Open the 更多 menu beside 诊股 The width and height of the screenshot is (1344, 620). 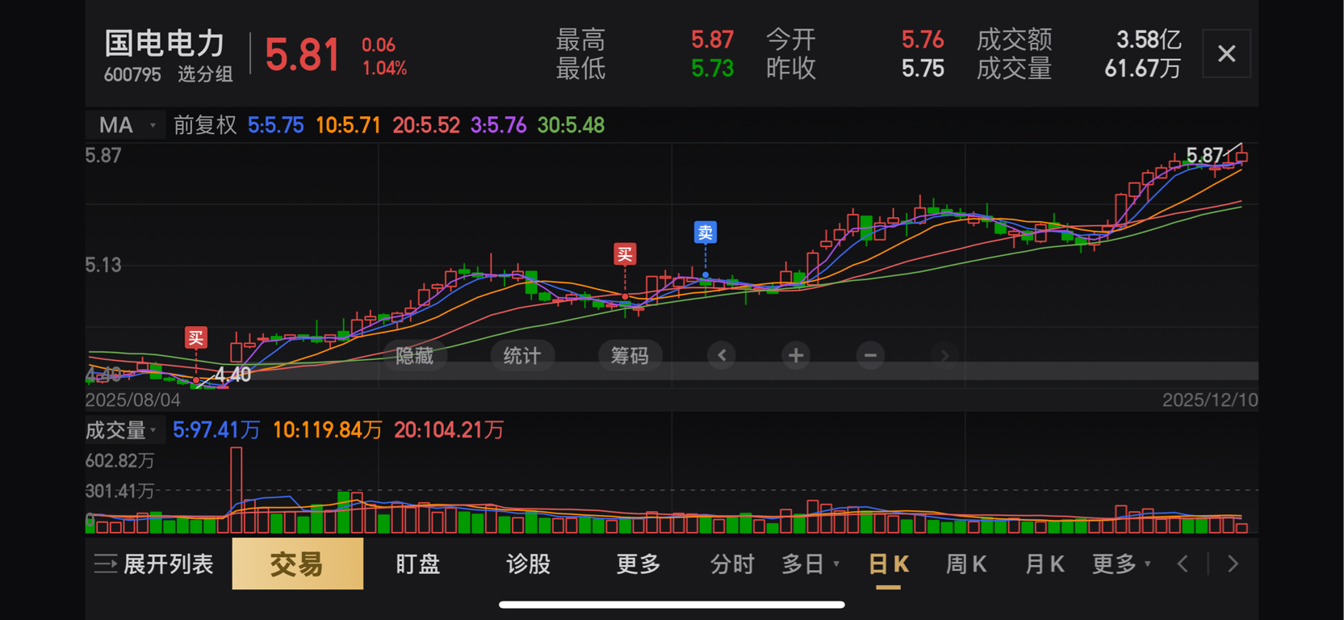pos(638,563)
